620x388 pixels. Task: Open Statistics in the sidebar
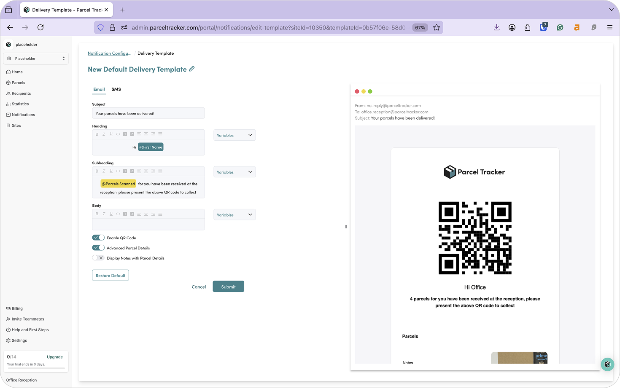[x=17, y=104]
